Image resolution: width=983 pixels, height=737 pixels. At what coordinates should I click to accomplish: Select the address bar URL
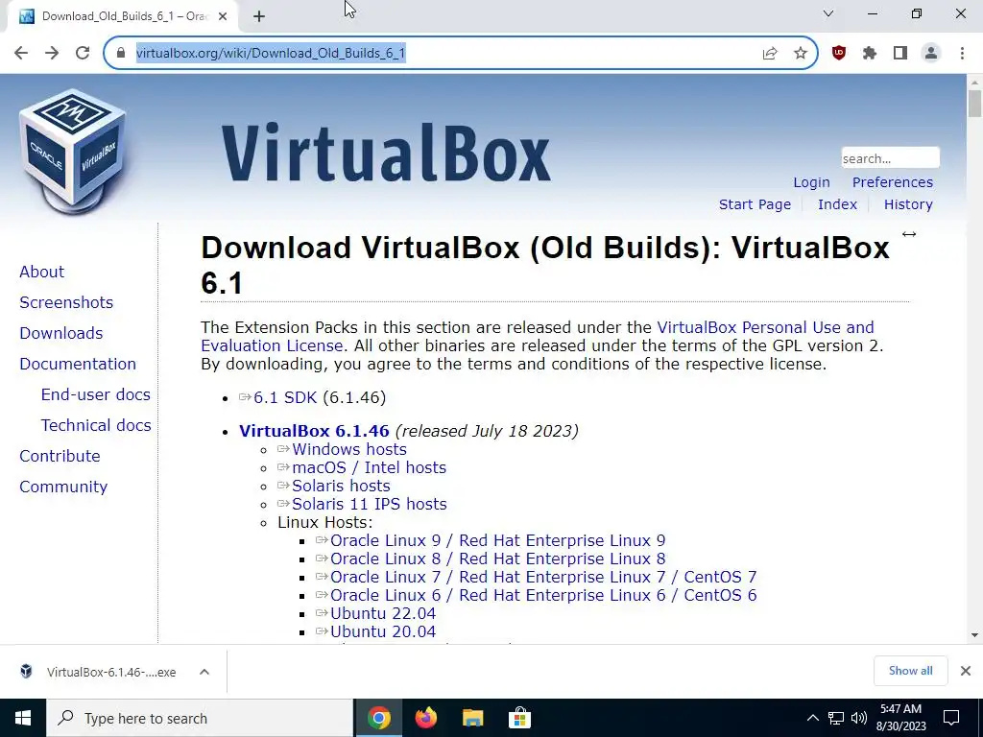pos(271,53)
